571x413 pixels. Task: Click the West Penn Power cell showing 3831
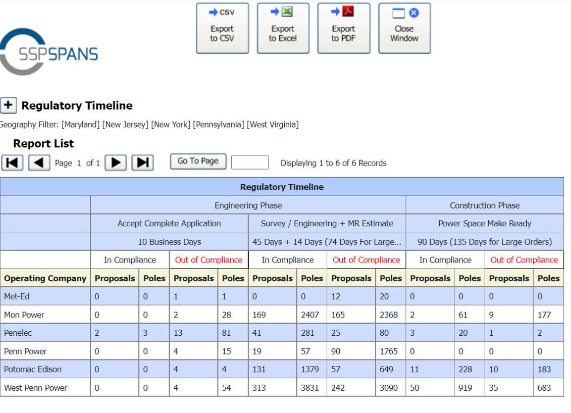click(x=312, y=388)
